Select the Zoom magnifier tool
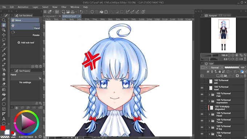The width and height of the screenshot is (247, 139). pyautogui.click(x=4, y=20)
